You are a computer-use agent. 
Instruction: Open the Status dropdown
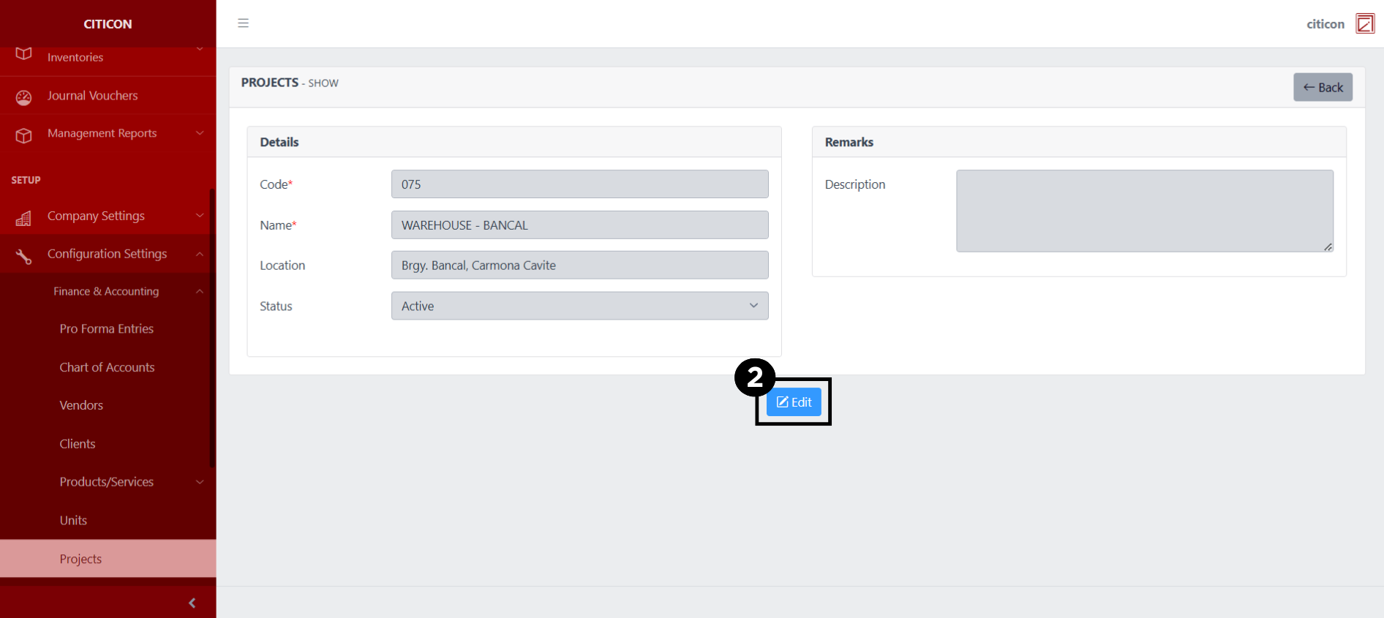click(579, 306)
